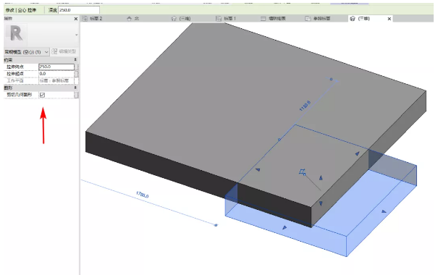Screen dimensions: 438x275
Task: Click the witness-line dot of the 1150.0 dimension
Action: [332, 80]
